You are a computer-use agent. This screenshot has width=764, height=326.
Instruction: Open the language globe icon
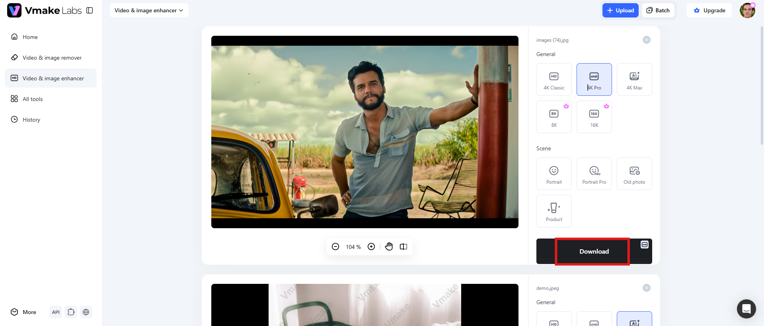pyautogui.click(x=86, y=312)
